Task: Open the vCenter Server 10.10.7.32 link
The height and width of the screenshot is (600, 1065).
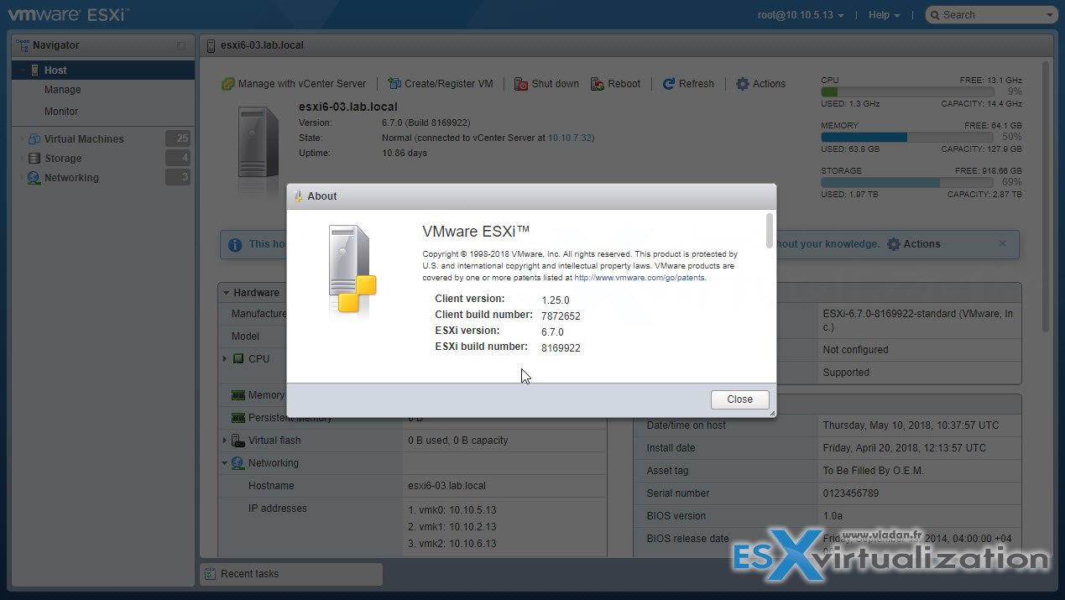Action: [x=570, y=138]
